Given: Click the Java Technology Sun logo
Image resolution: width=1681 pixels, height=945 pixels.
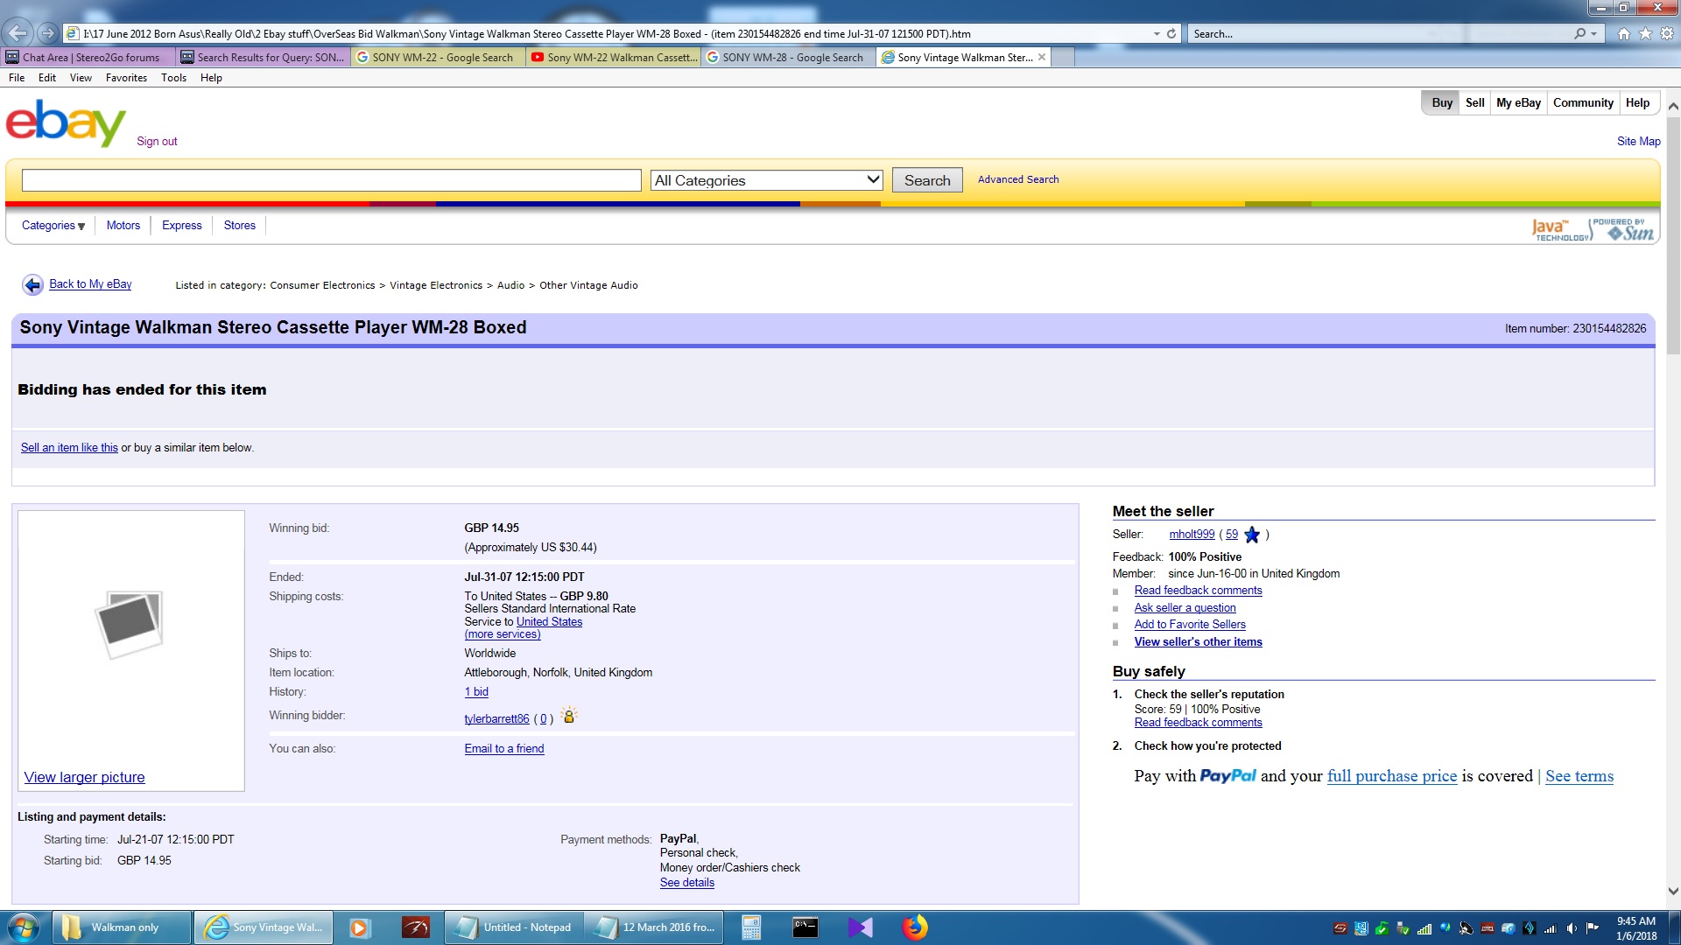Looking at the screenshot, I should 1593,230.
